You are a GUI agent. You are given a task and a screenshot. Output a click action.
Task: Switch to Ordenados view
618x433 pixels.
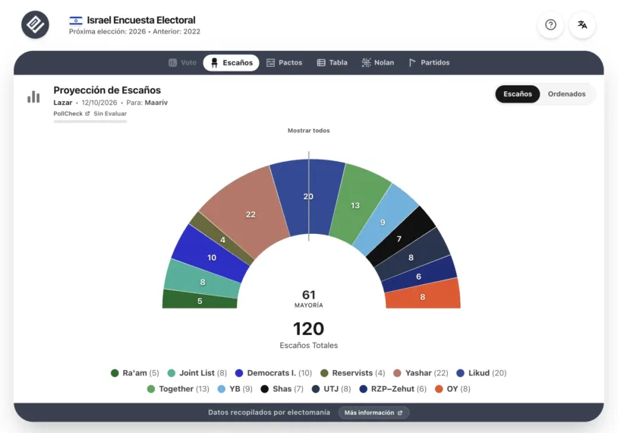[566, 94]
